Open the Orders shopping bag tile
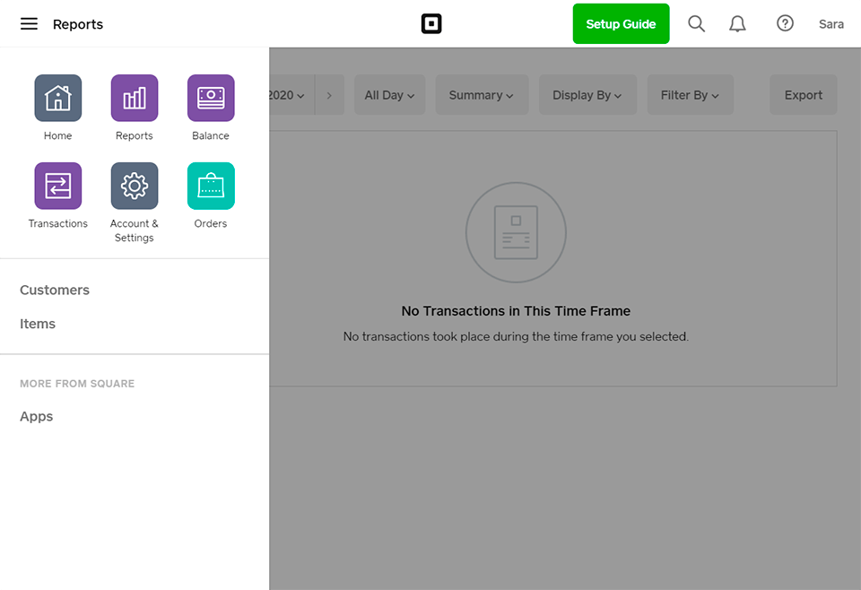861x590 pixels. (x=210, y=186)
